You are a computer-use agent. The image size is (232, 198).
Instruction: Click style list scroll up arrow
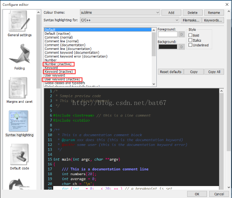pos(154,30)
